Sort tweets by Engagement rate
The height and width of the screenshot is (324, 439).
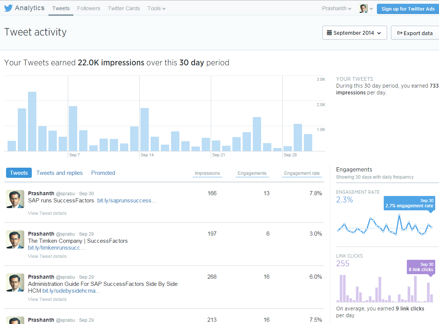click(x=302, y=173)
